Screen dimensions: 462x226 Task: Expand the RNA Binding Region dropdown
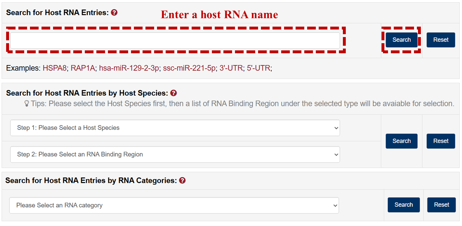coord(175,154)
